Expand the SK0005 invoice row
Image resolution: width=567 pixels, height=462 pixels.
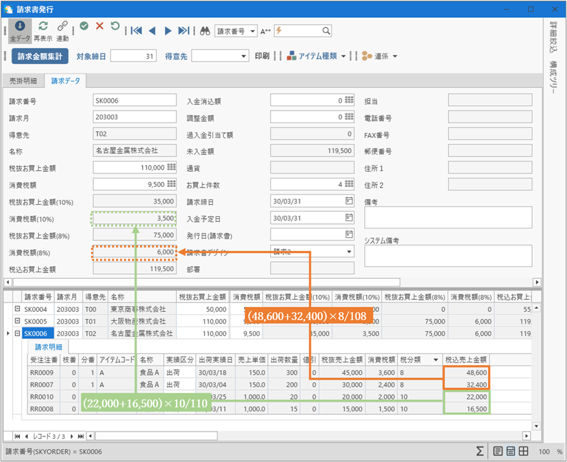click(17, 321)
